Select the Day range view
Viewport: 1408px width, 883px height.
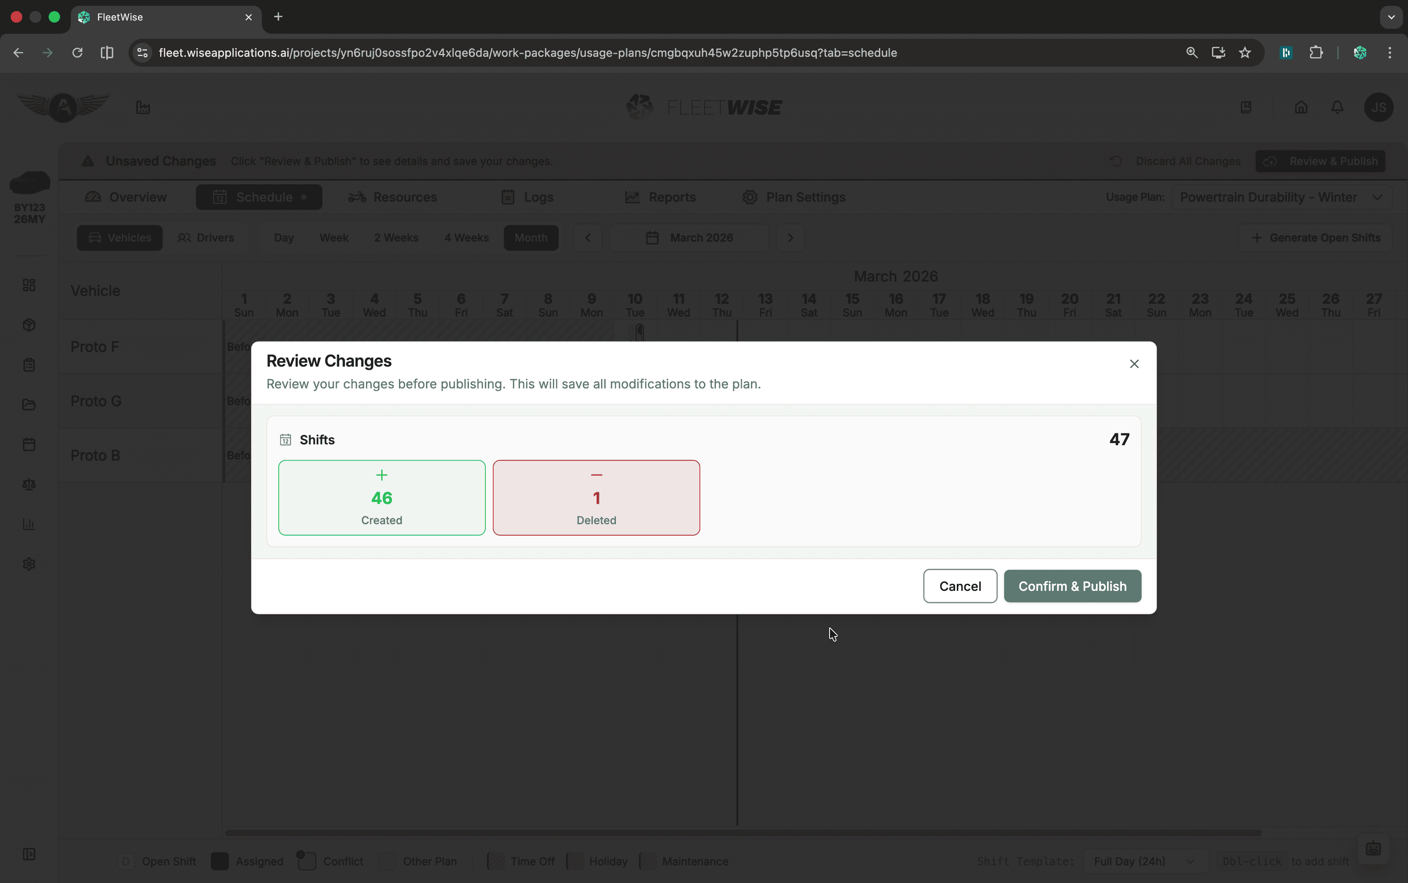coord(284,238)
